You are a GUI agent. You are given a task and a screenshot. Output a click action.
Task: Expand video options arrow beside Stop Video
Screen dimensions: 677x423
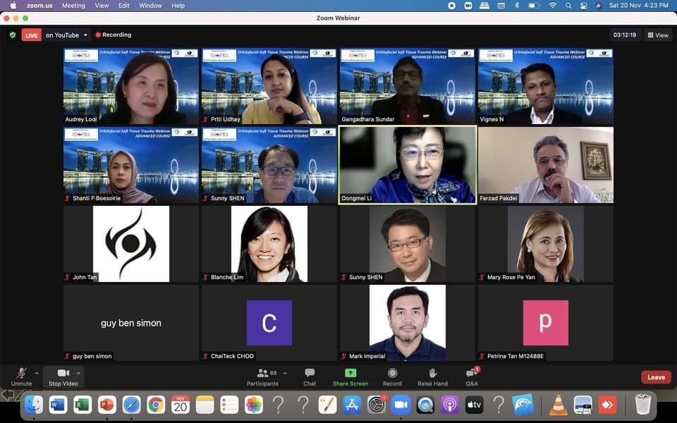click(x=78, y=373)
